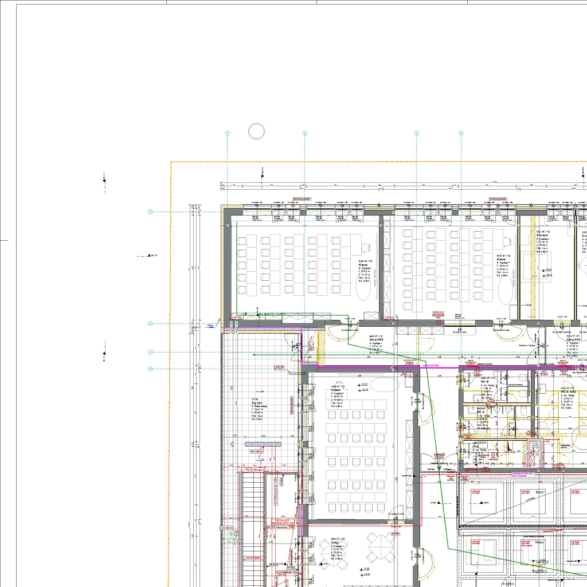587x587 pixels.
Task: Select the Gang NMS room label
Action: (x=375, y=340)
